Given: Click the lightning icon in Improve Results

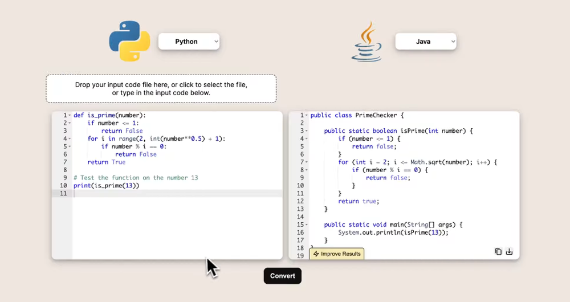Looking at the screenshot, I should tap(316, 254).
